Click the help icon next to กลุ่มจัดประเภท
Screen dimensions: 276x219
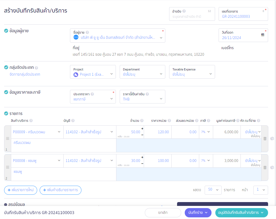tap(36, 68)
